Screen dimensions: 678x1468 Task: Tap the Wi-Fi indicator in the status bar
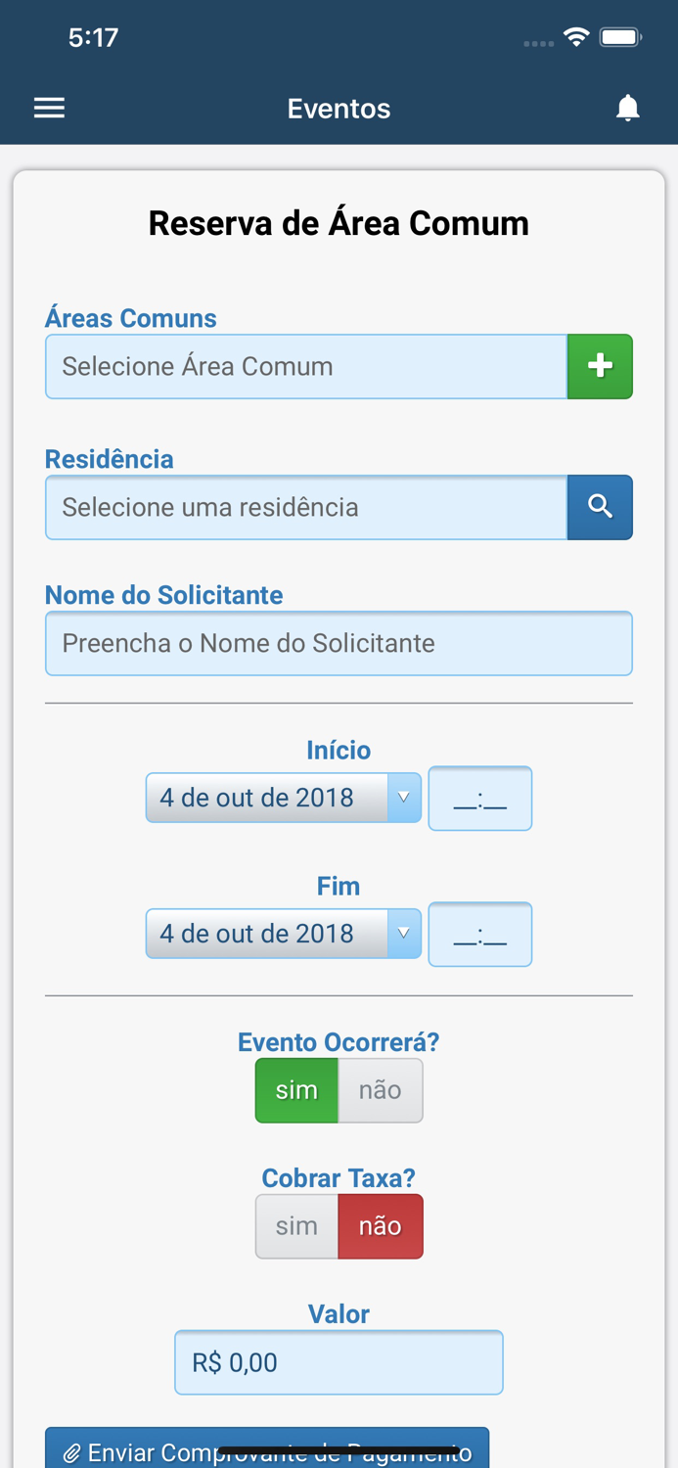click(575, 35)
